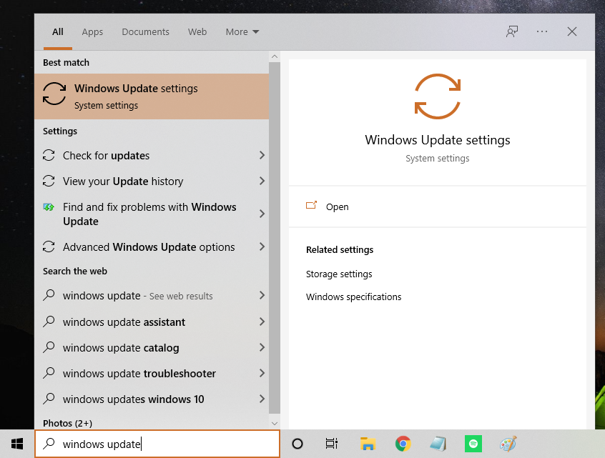605x458 pixels.
Task: Expand arrow for windows updates windows 10
Action: pos(262,399)
